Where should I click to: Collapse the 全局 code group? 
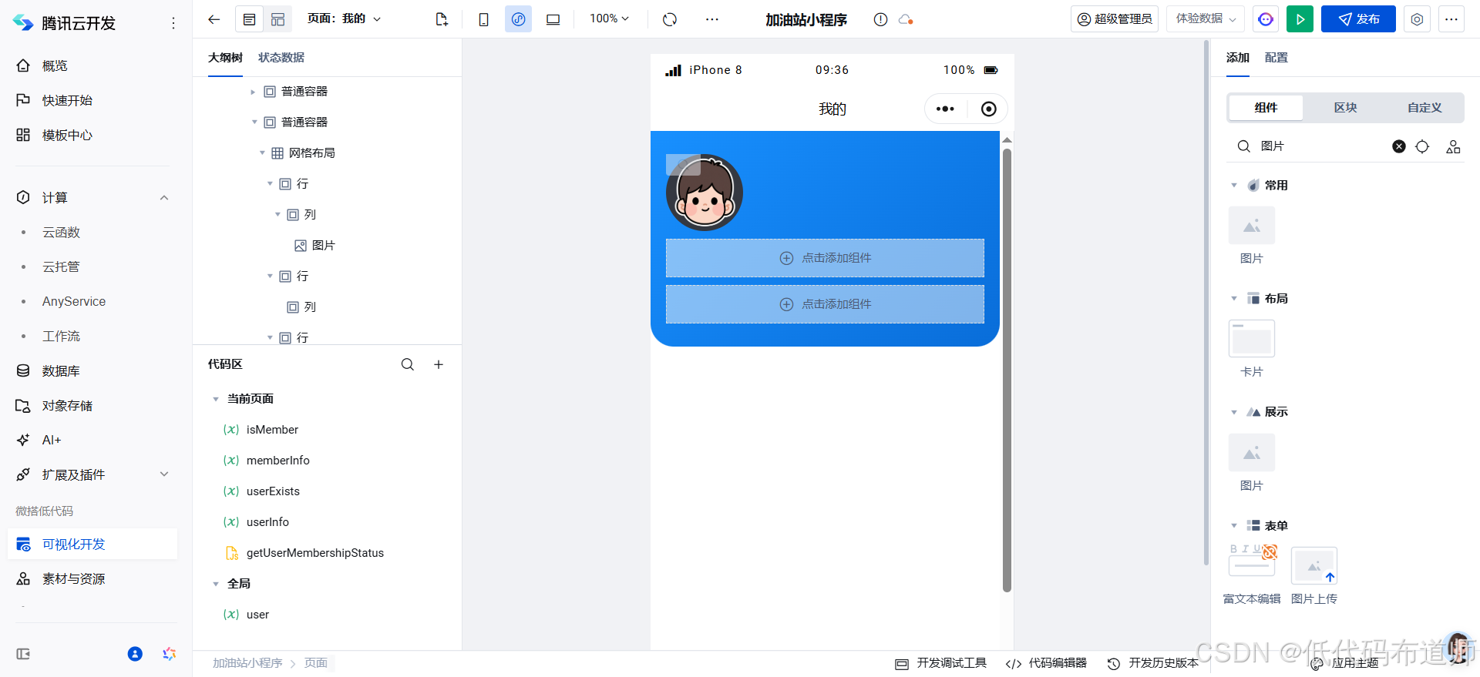tap(216, 584)
